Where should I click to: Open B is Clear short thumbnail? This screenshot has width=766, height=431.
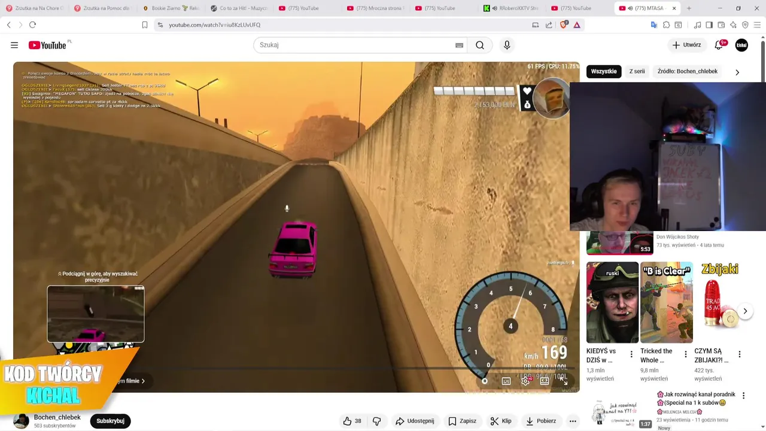click(667, 302)
